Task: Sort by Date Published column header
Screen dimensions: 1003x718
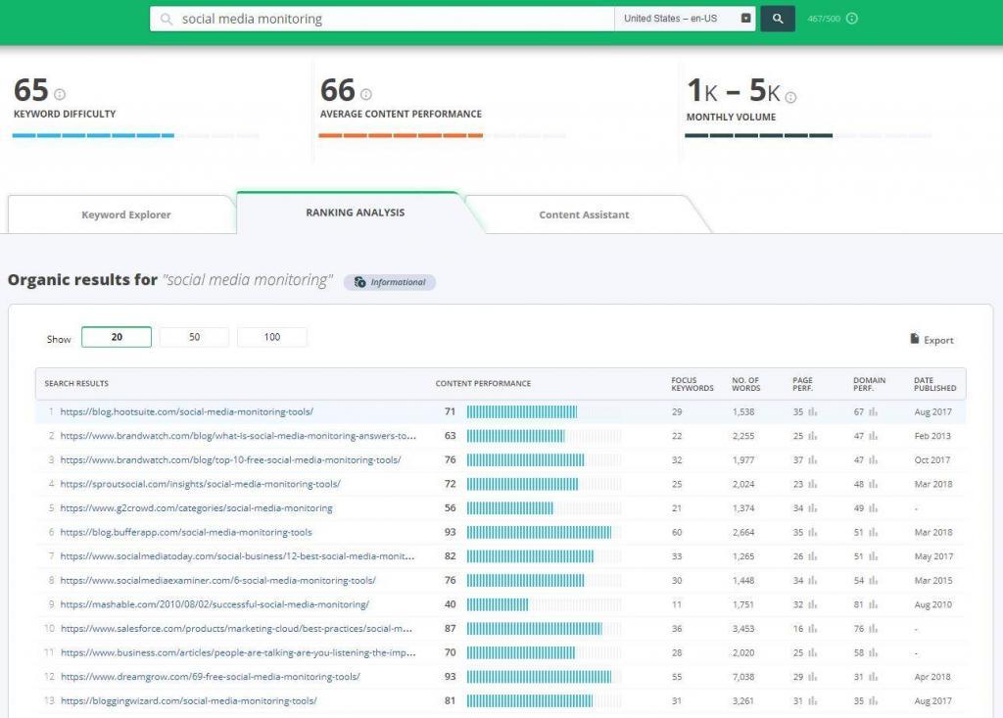Action: [935, 383]
